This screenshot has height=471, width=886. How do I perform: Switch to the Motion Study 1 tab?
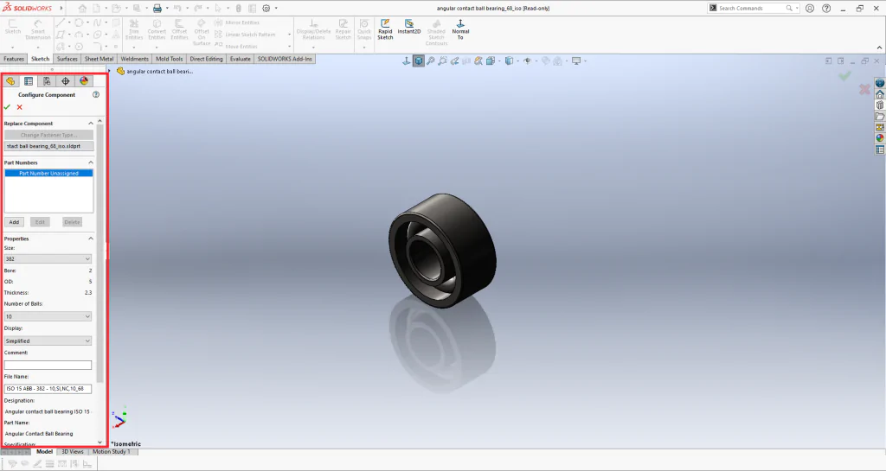click(112, 452)
